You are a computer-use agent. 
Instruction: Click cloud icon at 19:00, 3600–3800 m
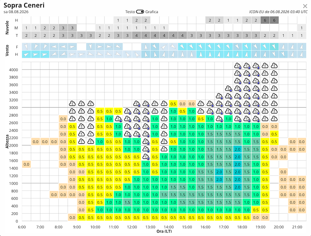tap(265, 81)
